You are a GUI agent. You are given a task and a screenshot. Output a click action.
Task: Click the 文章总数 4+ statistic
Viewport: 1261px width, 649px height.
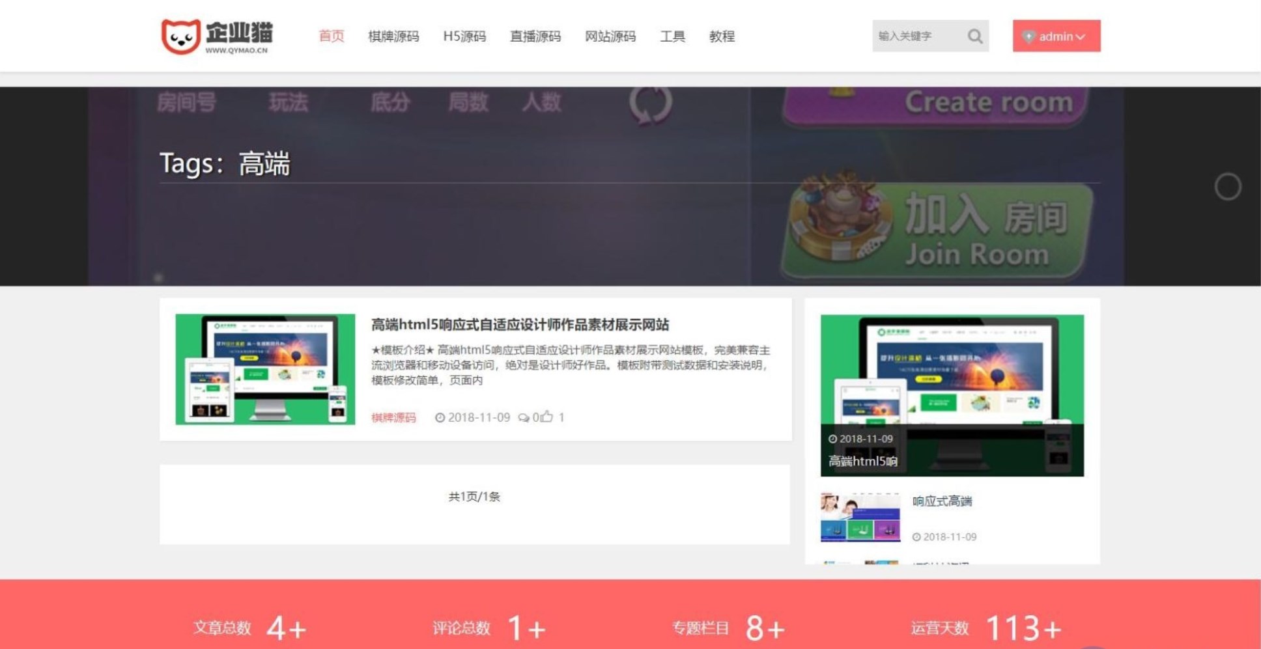tap(249, 628)
